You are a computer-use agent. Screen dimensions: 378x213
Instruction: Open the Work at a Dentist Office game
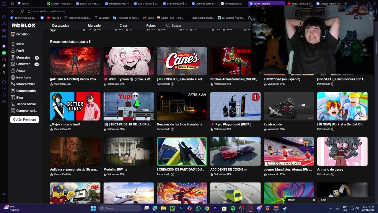point(342,106)
